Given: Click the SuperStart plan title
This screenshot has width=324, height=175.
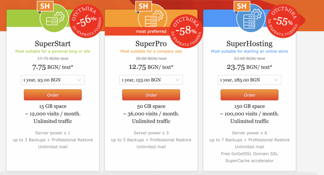Looking at the screenshot, I should pos(53,43).
